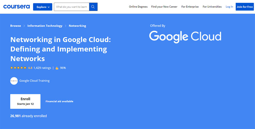The width and height of the screenshot is (255, 129).
Task: Expand the Explore dropdown menu
Action: (42, 7)
